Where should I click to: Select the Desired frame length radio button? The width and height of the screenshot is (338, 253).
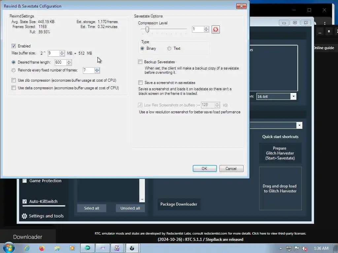14,62
